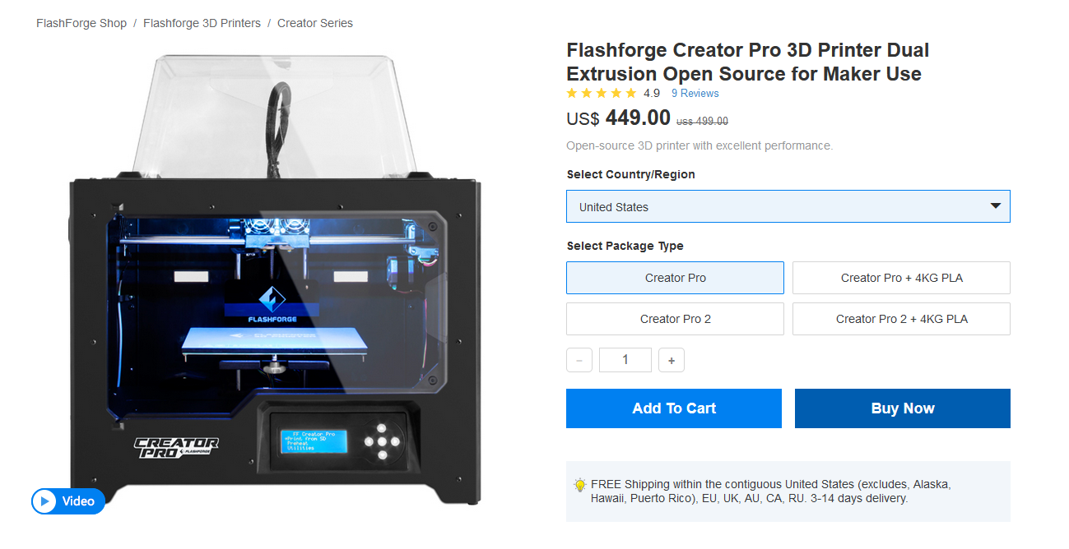Click the star rating icons

[602, 93]
